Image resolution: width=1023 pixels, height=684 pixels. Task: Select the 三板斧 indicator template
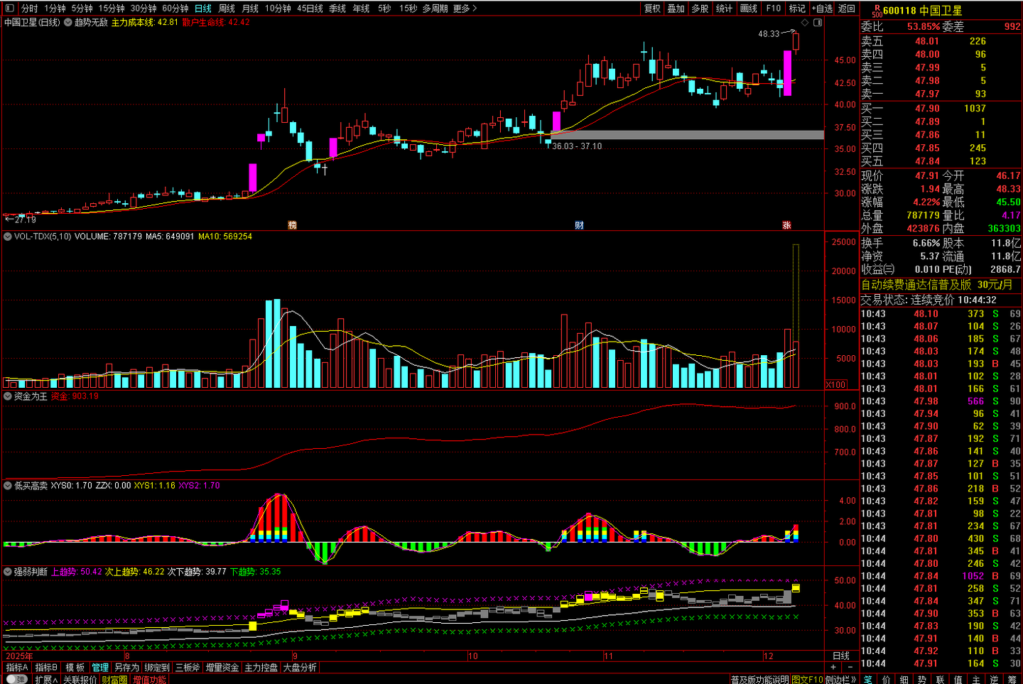188,668
